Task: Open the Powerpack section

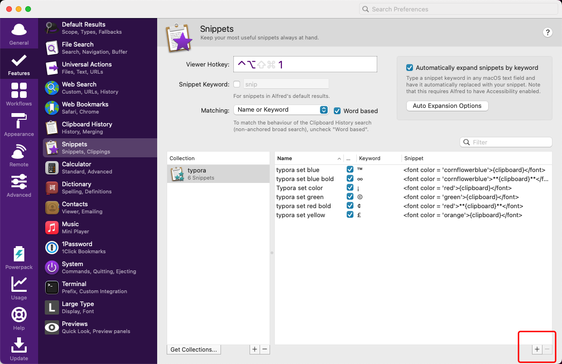Action: point(19,258)
